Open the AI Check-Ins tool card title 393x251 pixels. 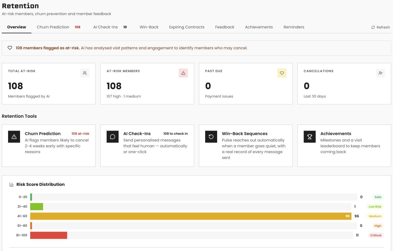[x=137, y=134]
